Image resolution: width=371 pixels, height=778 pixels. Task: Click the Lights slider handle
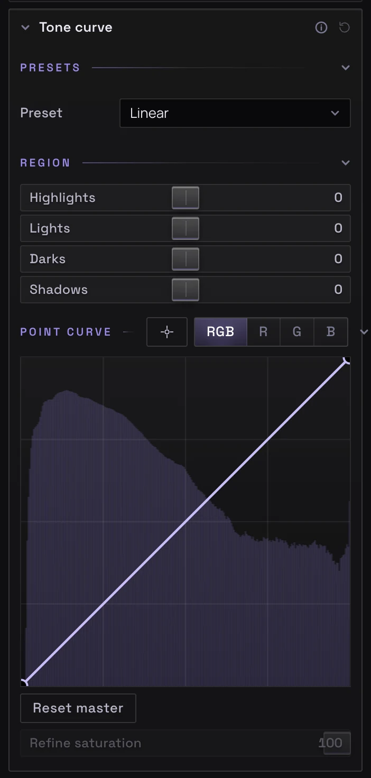(x=185, y=228)
